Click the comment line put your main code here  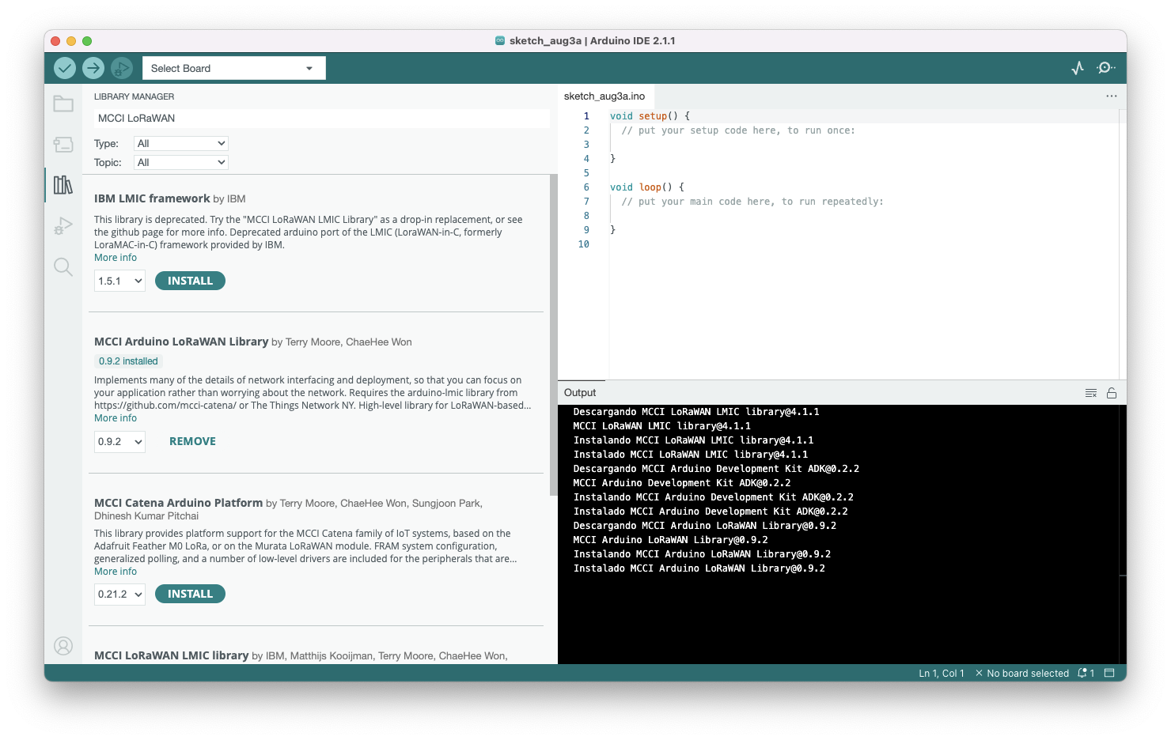point(752,202)
